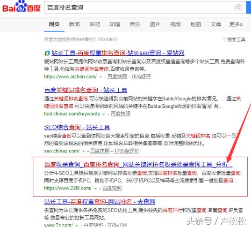Switch to the 文库 tab
The image size is (251, 228).
coord(215,24)
